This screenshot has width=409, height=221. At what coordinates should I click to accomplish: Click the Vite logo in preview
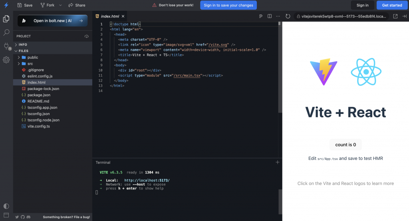[x=324, y=72]
